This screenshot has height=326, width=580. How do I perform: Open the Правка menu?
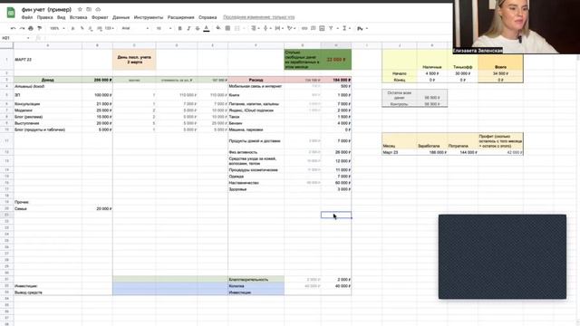pos(44,17)
